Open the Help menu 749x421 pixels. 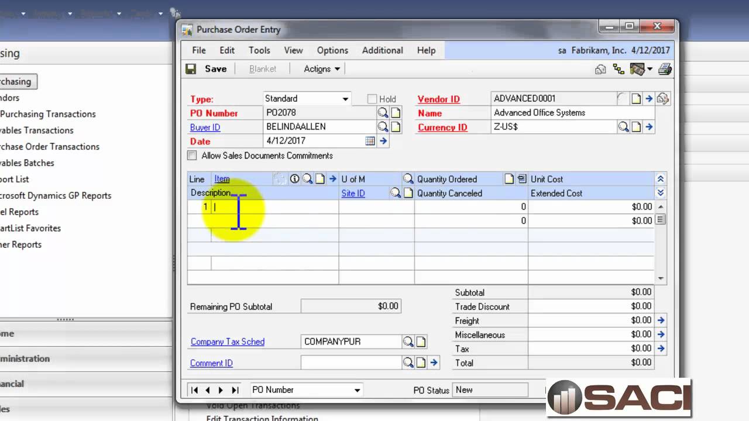coord(427,50)
